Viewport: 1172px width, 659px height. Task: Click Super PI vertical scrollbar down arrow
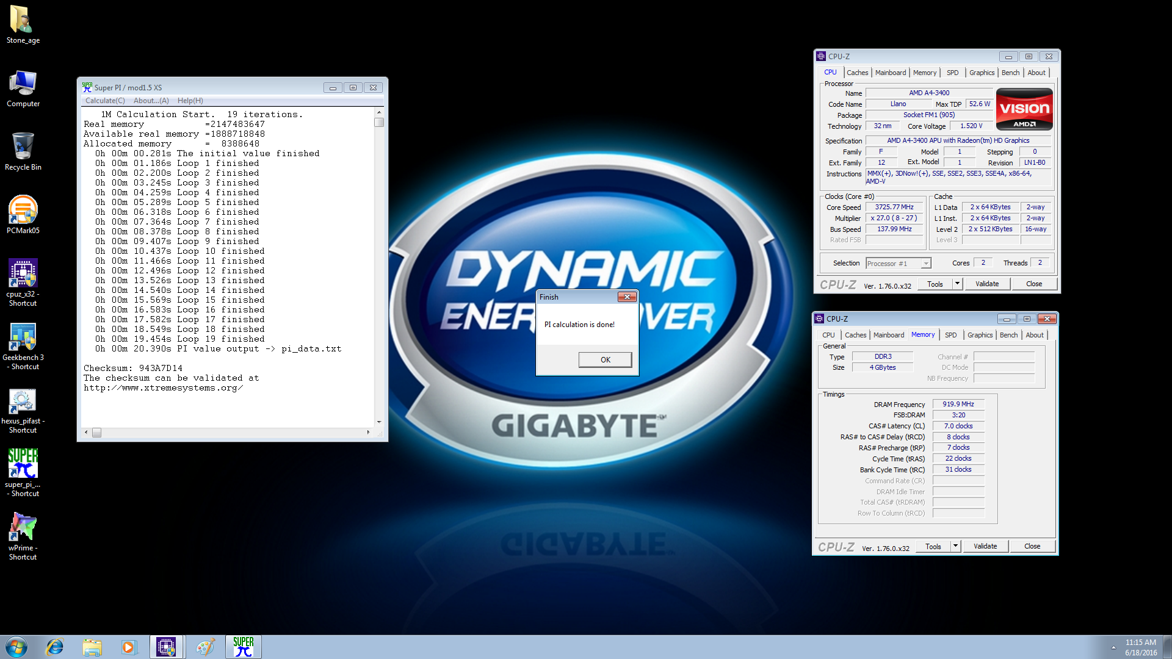[x=379, y=422]
